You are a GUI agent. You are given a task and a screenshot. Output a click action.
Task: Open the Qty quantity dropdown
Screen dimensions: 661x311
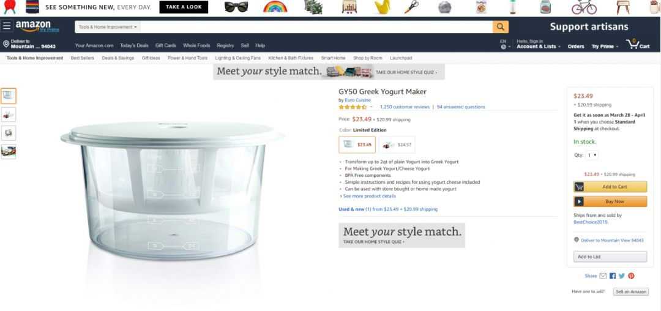(x=592, y=155)
